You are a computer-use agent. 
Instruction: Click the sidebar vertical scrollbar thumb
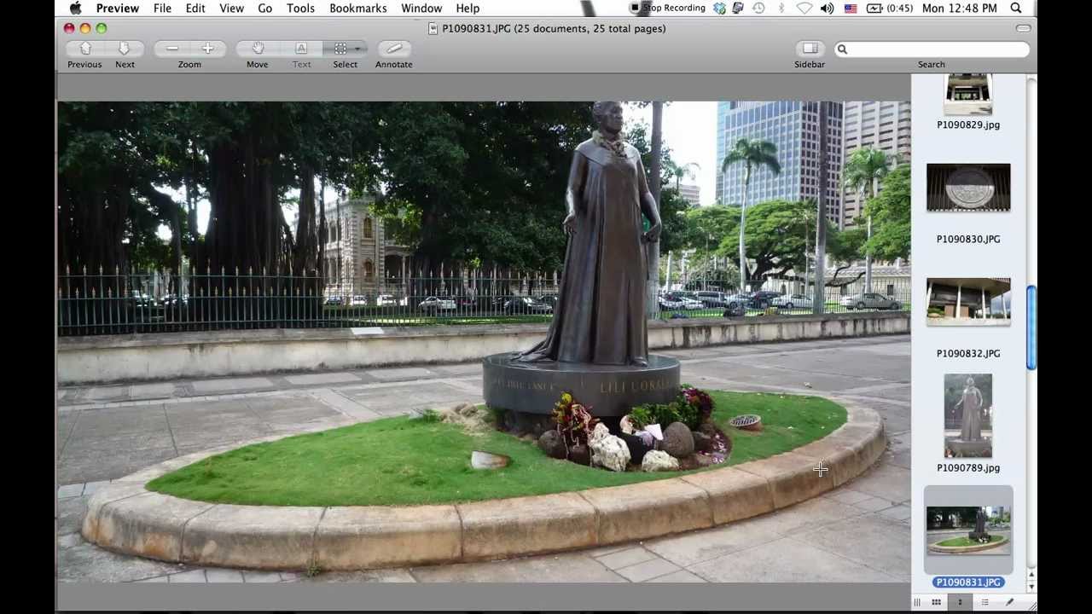1031,327
